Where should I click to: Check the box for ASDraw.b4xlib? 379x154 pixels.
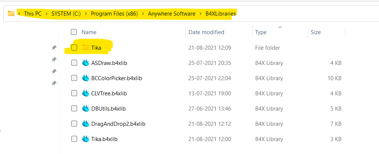click(74, 63)
